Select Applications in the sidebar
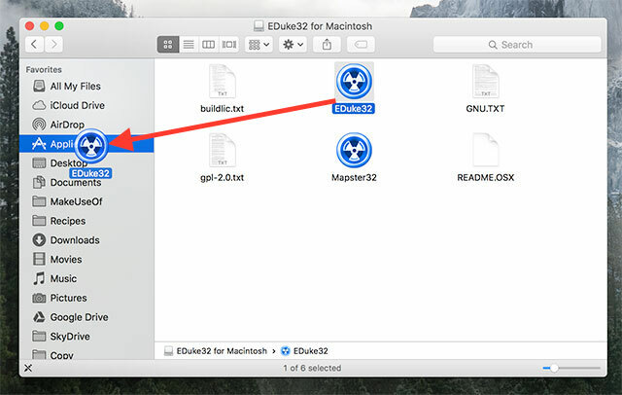The width and height of the screenshot is (622, 395). click(x=86, y=144)
